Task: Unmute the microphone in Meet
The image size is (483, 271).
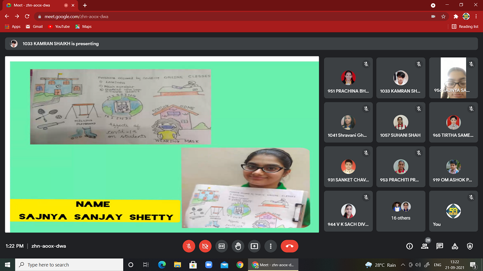Action: pyautogui.click(x=189, y=246)
